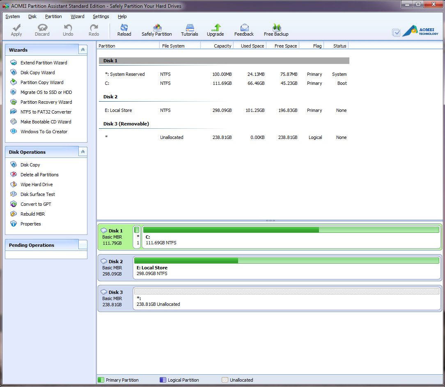Sort by File System column header

point(180,46)
